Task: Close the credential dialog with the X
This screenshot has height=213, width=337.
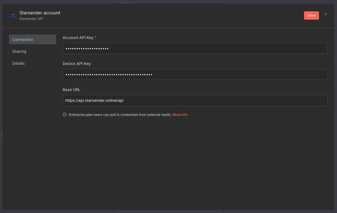Action: pos(326,14)
